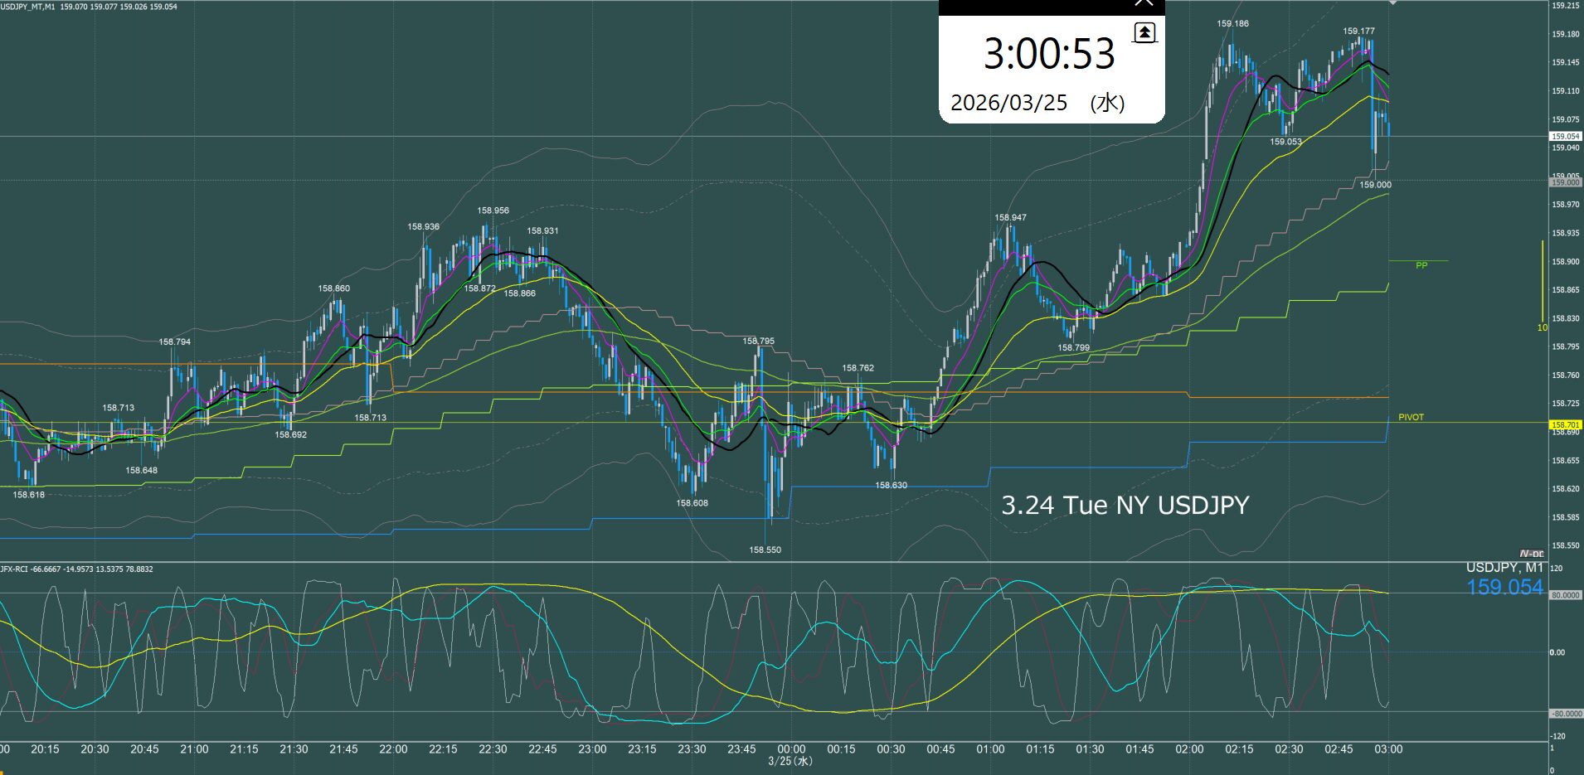The image size is (1584, 775).
Task: Select the gray 159.000 price tag
Action: coord(1565,182)
